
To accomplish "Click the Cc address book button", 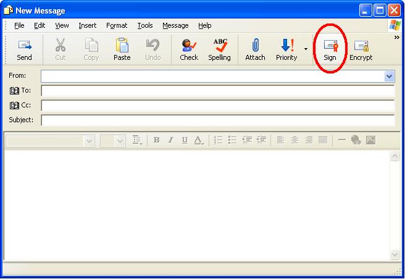I will pos(20,105).
